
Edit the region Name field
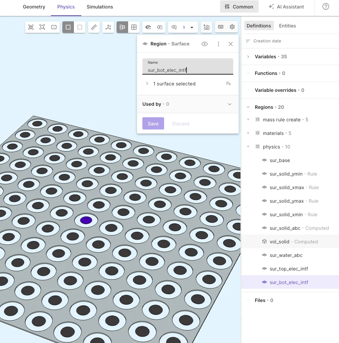coord(188,66)
